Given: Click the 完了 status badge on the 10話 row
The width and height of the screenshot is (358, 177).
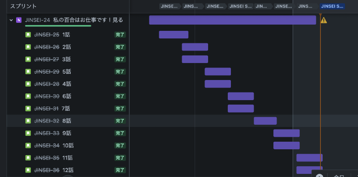Looking at the screenshot, I should (x=120, y=145).
